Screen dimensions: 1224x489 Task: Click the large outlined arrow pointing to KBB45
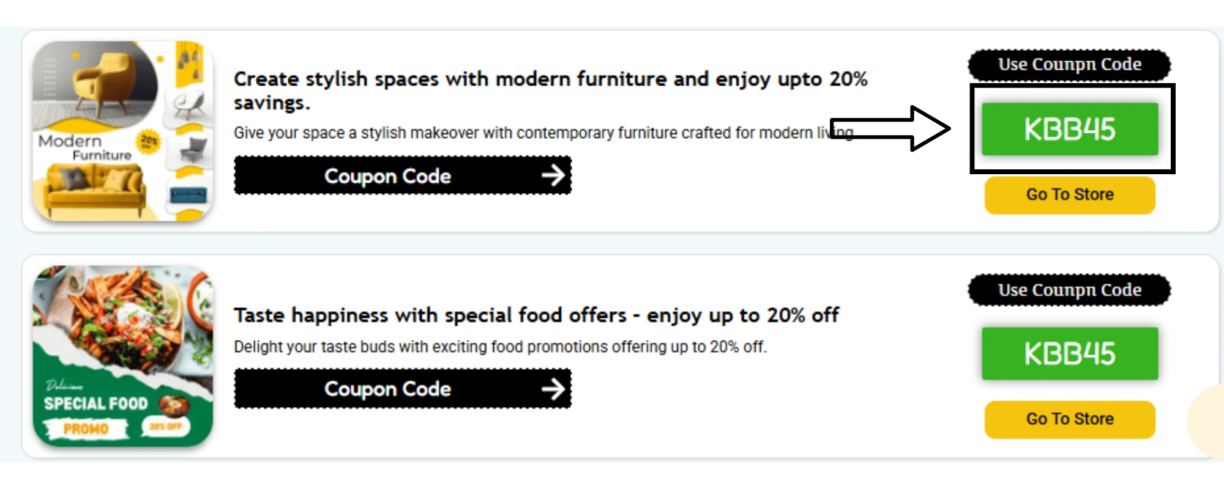pyautogui.click(x=890, y=128)
